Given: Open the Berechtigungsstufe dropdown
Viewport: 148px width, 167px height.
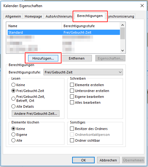Looking at the screenshot, I should pyautogui.click(x=83, y=72).
